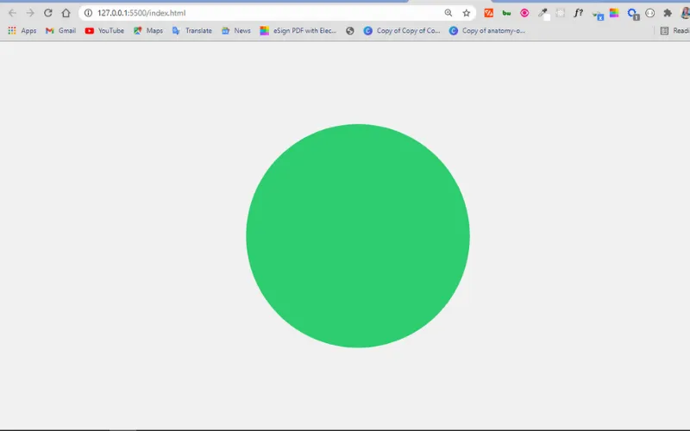The image size is (690, 431).
Task: Open the blue circle extension with badge
Action: pyautogui.click(x=633, y=14)
